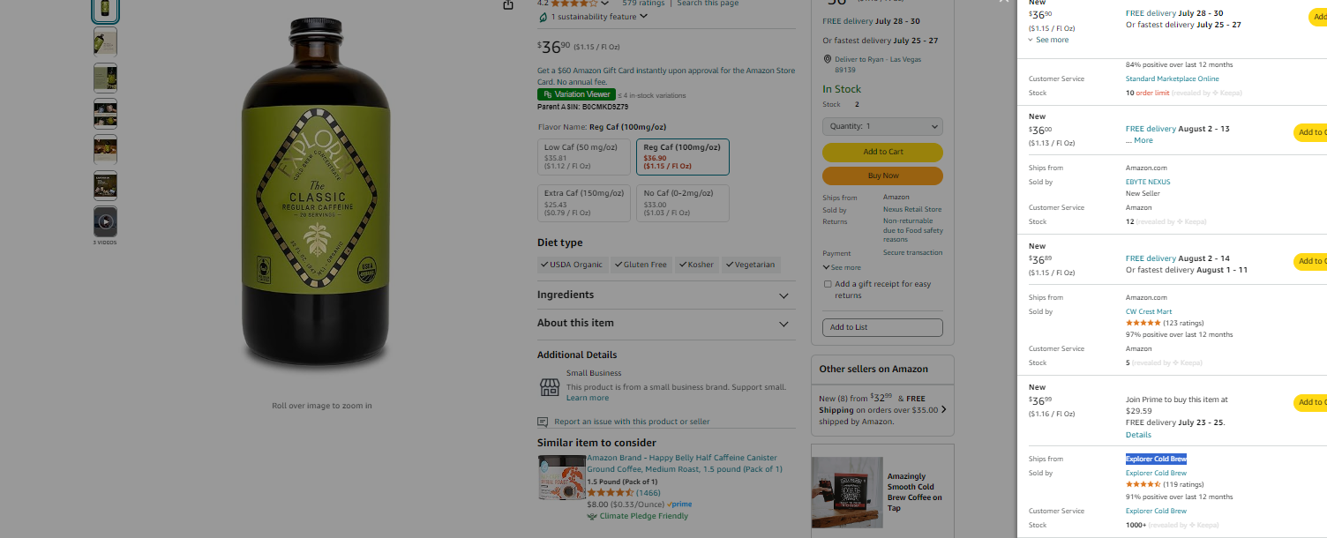Viewport: 1327px width, 538px height.
Task: Click the share icon above product image
Action: coord(507,5)
